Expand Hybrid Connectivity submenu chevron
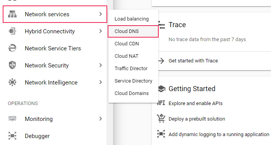This screenshot has width=271, height=145. [x=101, y=31]
